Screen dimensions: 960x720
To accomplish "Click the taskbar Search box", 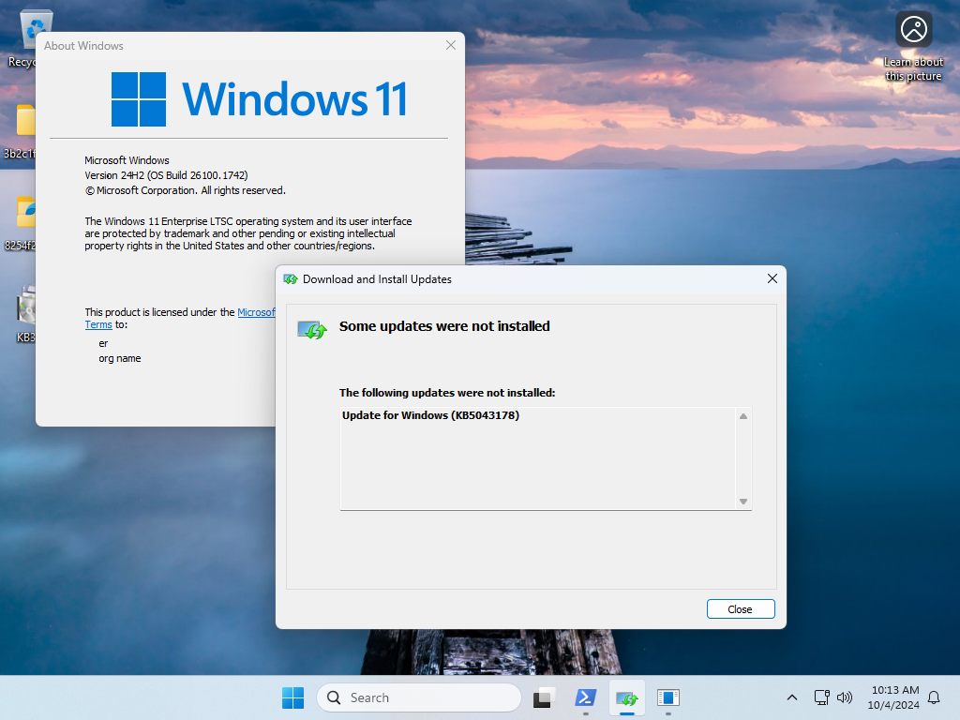I will tap(419, 697).
